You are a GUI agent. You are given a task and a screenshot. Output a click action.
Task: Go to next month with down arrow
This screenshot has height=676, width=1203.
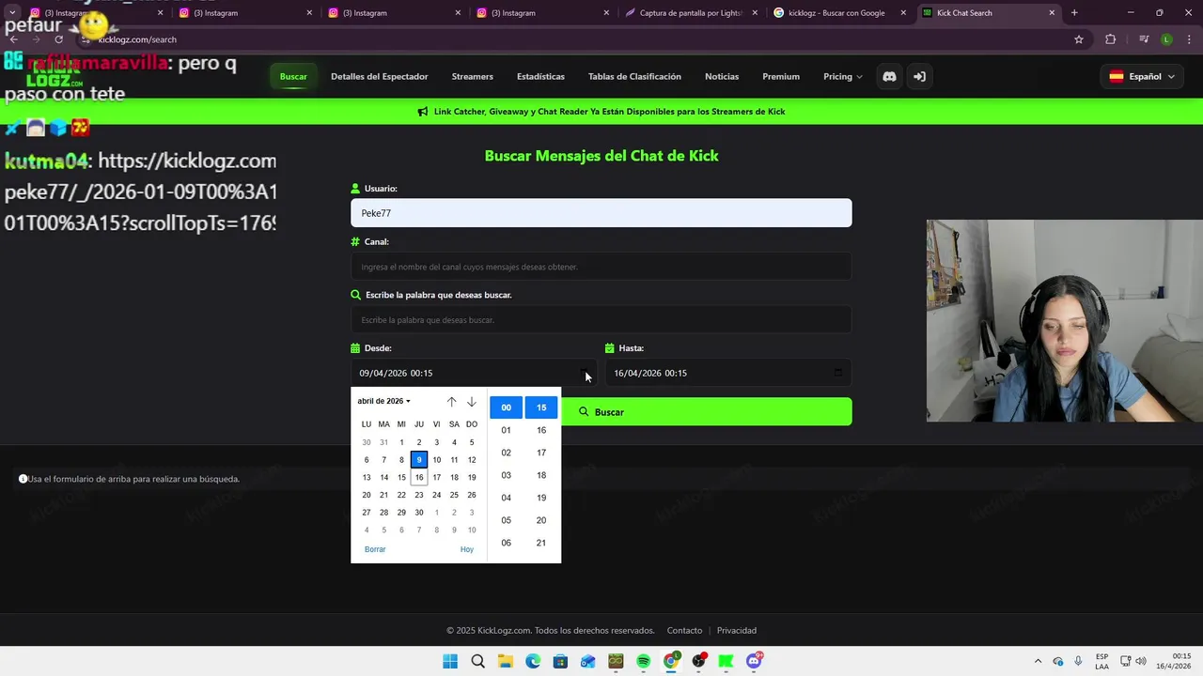(472, 402)
